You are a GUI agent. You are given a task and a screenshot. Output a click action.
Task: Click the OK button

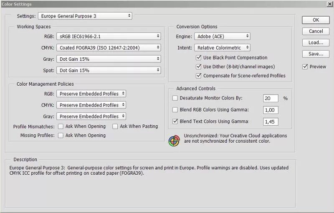click(316, 20)
